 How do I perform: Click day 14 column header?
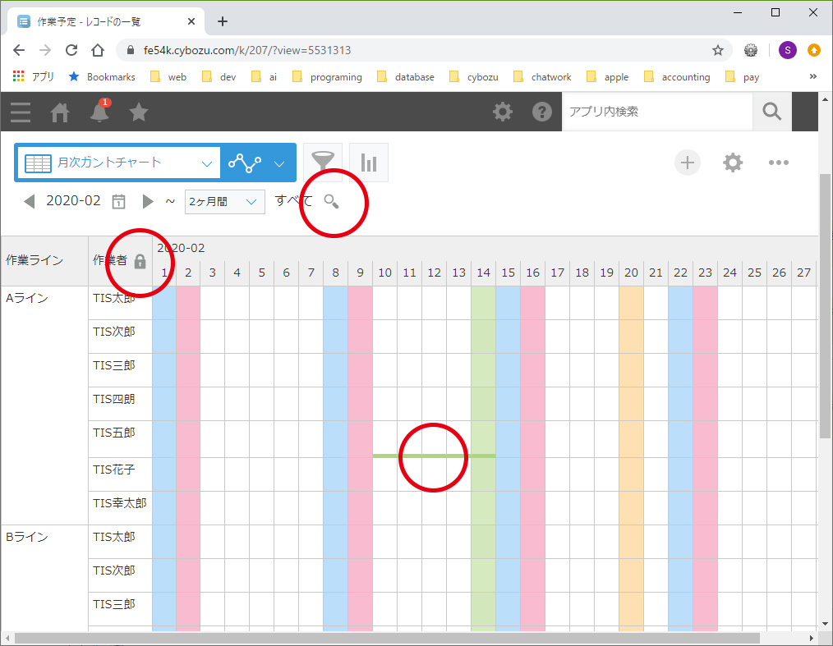tap(483, 273)
